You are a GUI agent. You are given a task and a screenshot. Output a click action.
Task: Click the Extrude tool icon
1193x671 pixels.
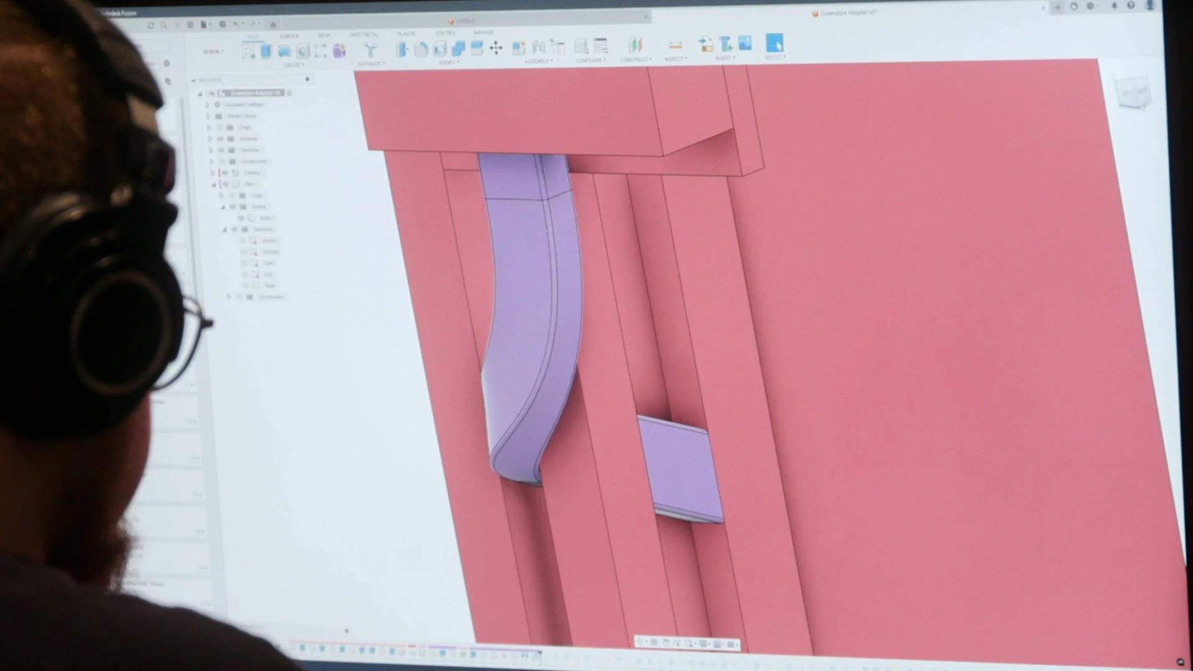pos(266,52)
